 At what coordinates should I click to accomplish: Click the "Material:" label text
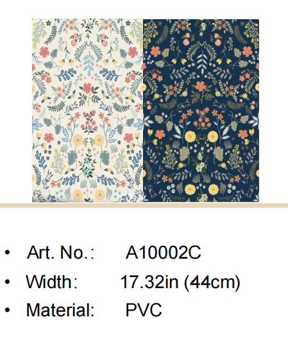(x=60, y=310)
